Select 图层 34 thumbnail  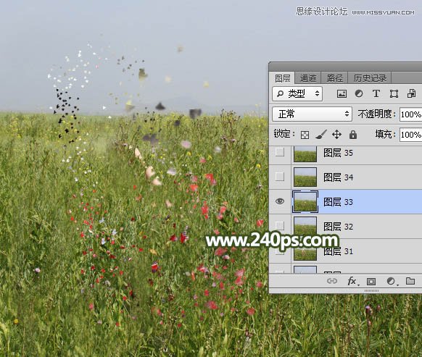tap(305, 177)
